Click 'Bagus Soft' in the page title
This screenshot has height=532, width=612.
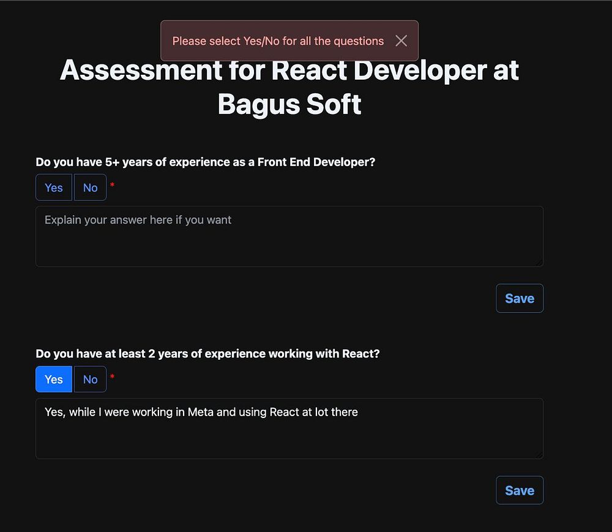[289, 105]
